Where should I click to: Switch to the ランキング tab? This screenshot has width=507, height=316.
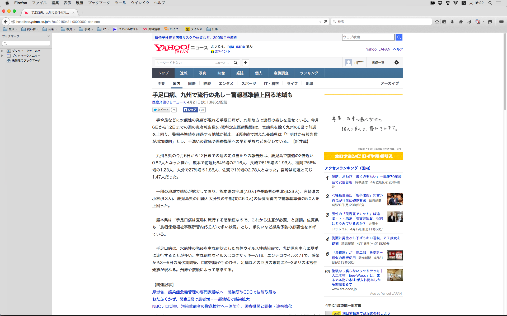coord(309,73)
